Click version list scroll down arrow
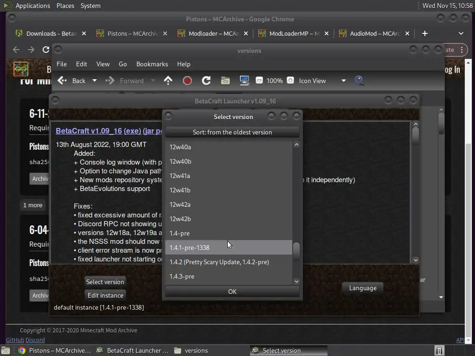 pos(296,281)
